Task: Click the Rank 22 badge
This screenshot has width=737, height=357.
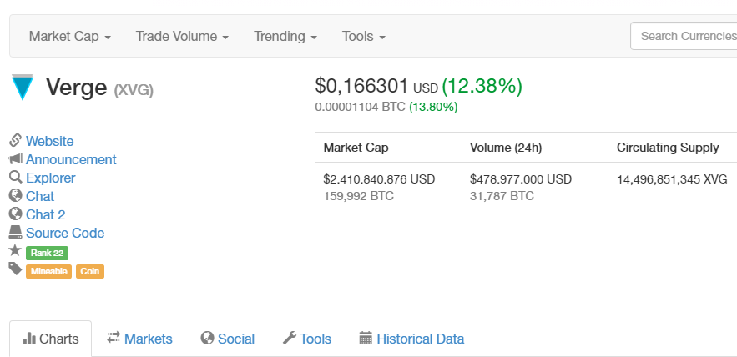Action: [47, 253]
